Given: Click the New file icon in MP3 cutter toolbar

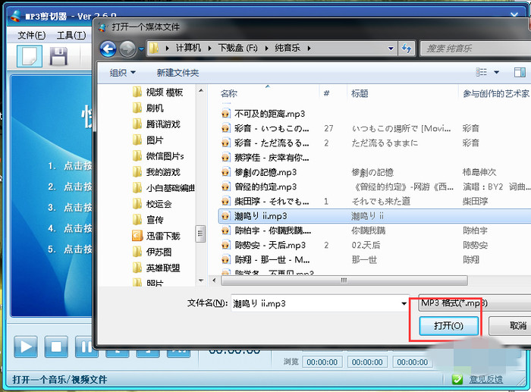Looking at the screenshot, I should pos(30,56).
